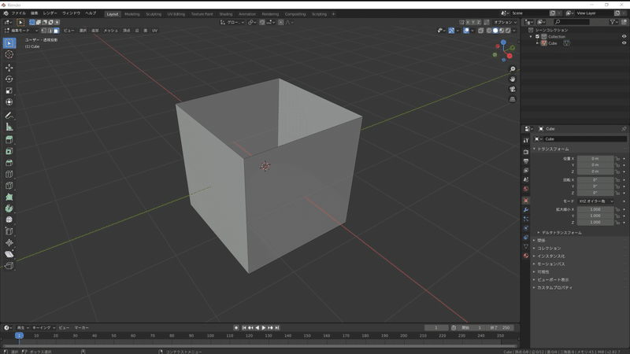Toggle camera view icon in viewport
This screenshot has height=354, width=630.
513,89
